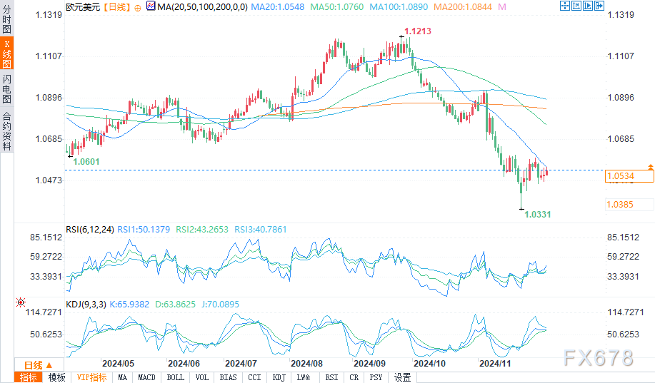This screenshot has height=383, width=655.
Task: Click the 2024/10 date on timeline
Action: click(429, 364)
